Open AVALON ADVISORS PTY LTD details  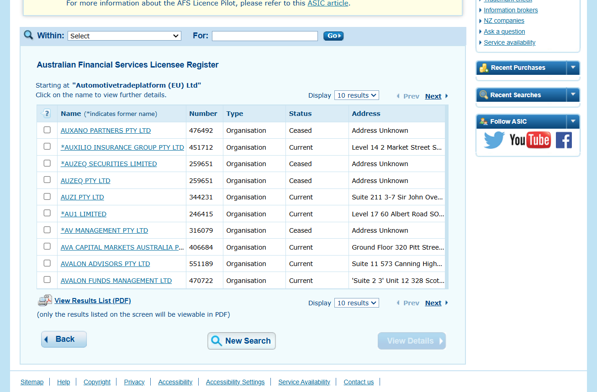click(106, 264)
